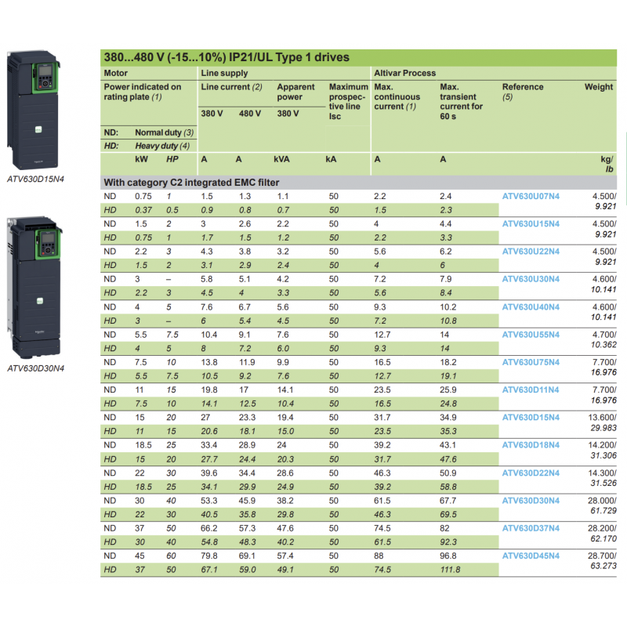Click the ATV630U40N4 reference code

[x=531, y=306]
